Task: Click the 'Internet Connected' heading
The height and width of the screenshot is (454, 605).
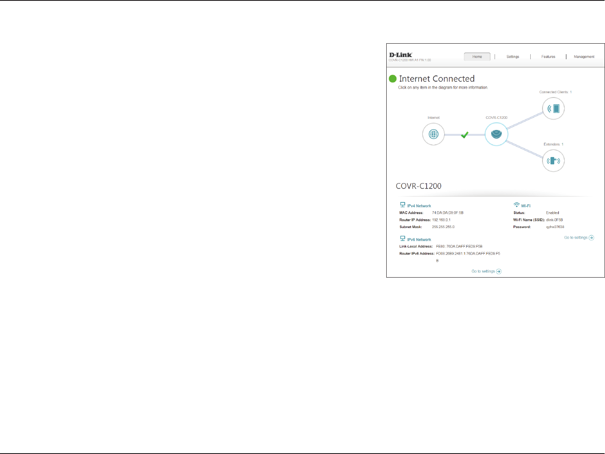Action: (x=437, y=79)
